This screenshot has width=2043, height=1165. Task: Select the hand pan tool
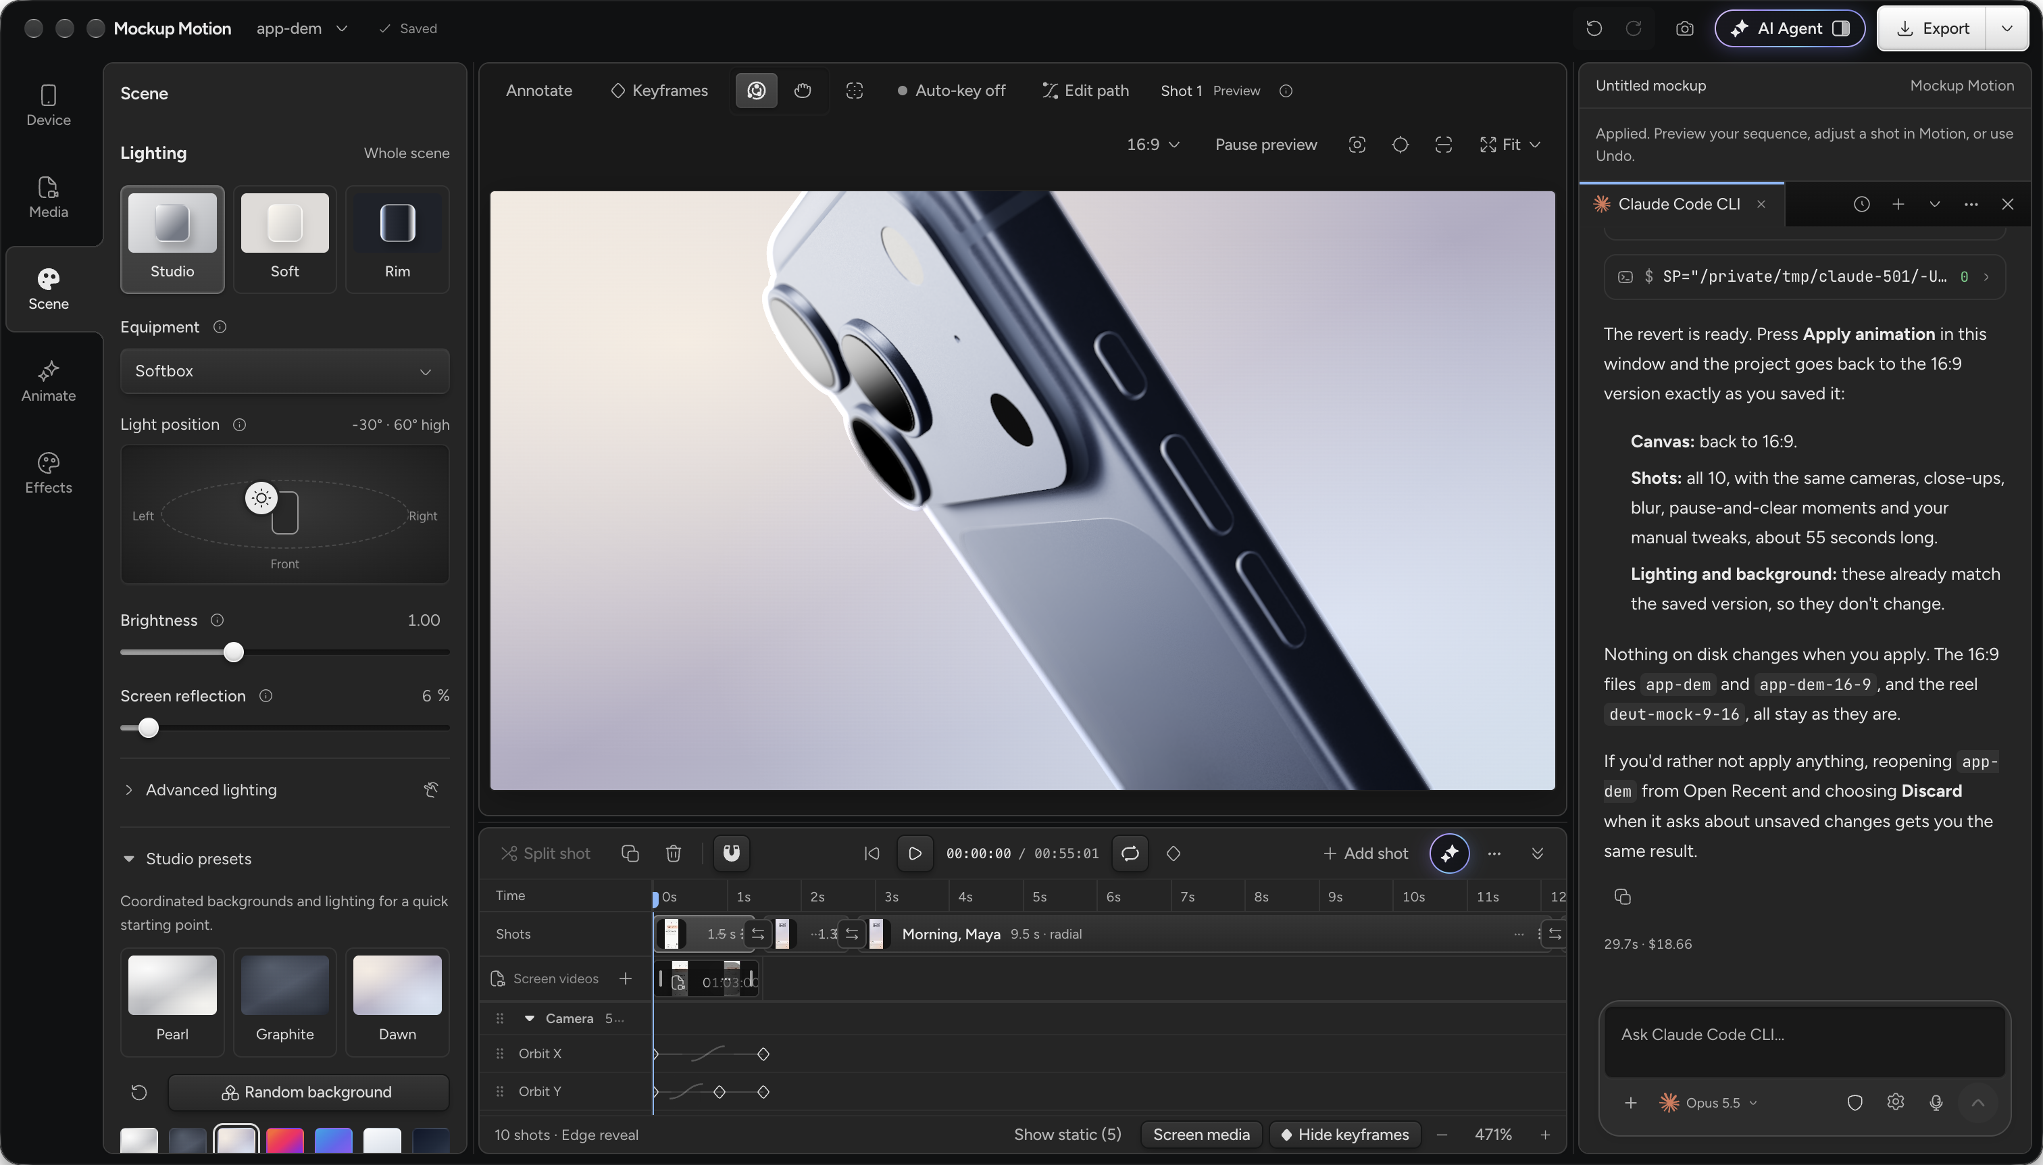coord(803,91)
